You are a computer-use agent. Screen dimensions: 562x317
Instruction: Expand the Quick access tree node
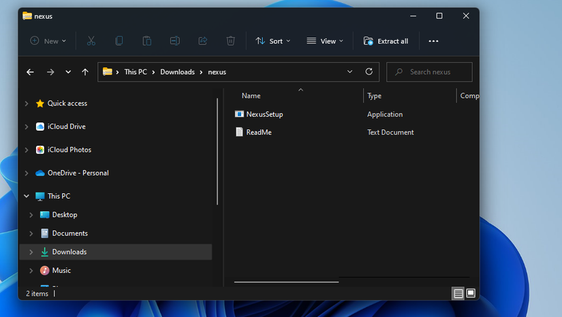(27, 103)
